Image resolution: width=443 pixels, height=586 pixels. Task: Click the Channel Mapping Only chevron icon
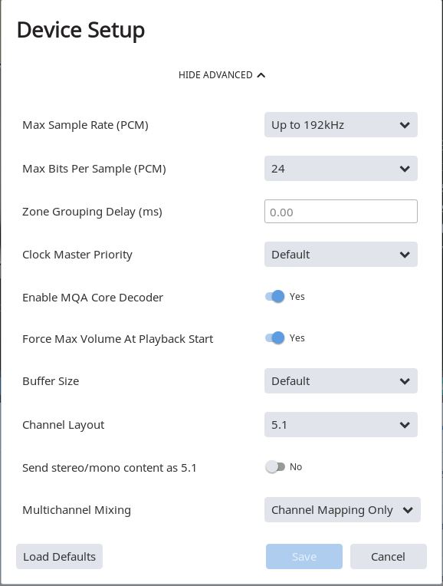[408, 510]
